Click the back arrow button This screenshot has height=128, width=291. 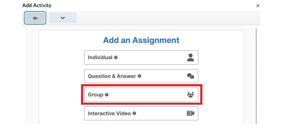[x=35, y=18]
